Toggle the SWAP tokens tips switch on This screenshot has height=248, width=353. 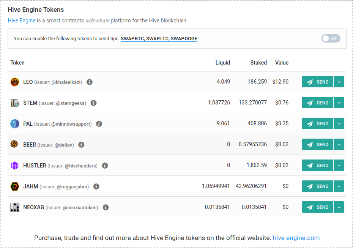point(331,38)
